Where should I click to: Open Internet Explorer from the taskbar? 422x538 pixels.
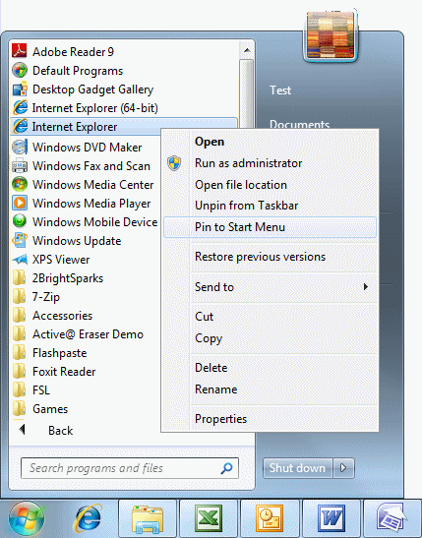[88, 518]
